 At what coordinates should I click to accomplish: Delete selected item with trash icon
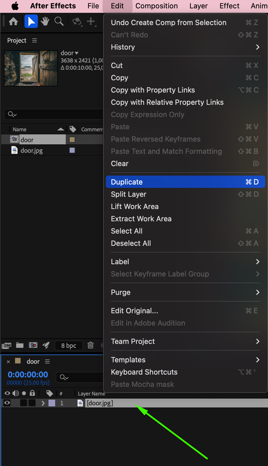(x=91, y=345)
